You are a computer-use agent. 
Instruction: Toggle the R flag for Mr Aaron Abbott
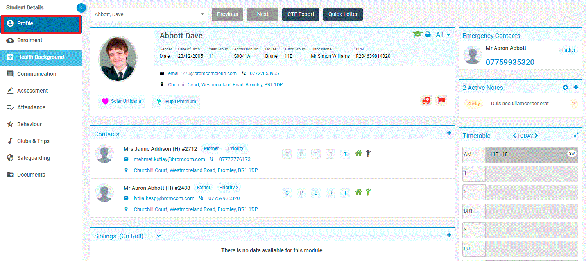330,193
